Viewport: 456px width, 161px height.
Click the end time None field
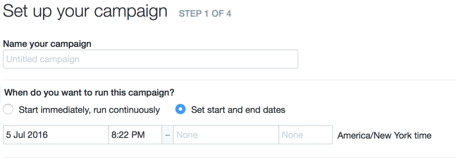click(x=305, y=135)
